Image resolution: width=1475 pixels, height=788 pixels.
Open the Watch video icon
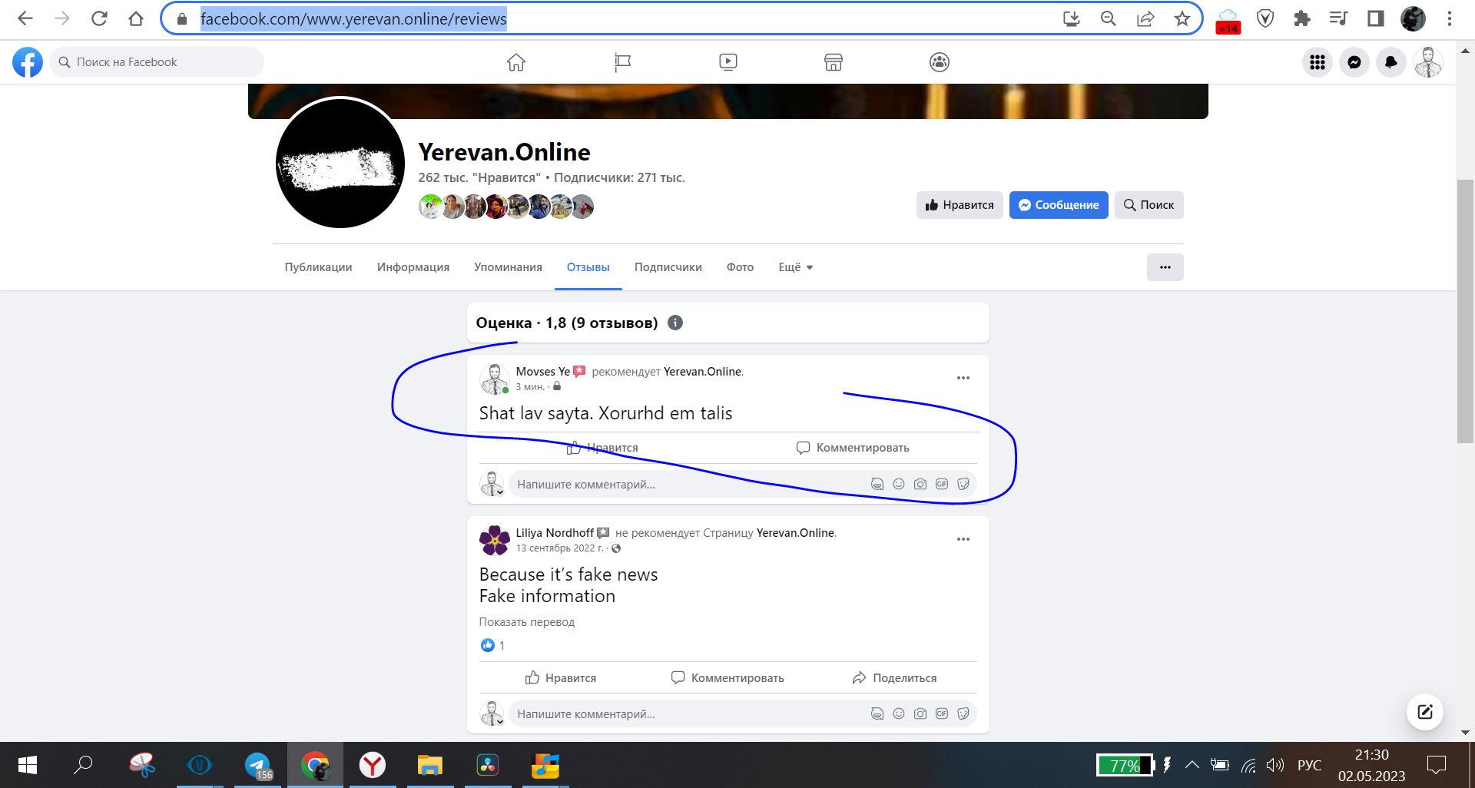click(728, 62)
